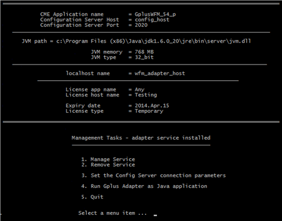282x221 pixels.
Task: Click the JVM path line
Action: (x=136, y=41)
